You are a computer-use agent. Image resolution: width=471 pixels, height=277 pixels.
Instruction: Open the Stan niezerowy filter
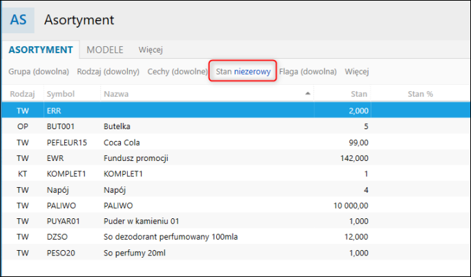coord(243,72)
